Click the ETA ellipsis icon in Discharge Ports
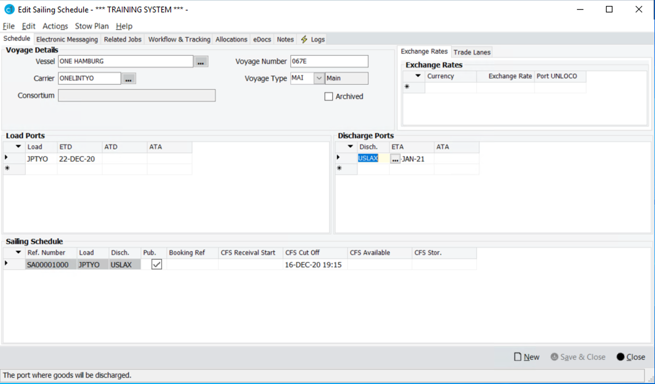655x384 pixels. 394,158
